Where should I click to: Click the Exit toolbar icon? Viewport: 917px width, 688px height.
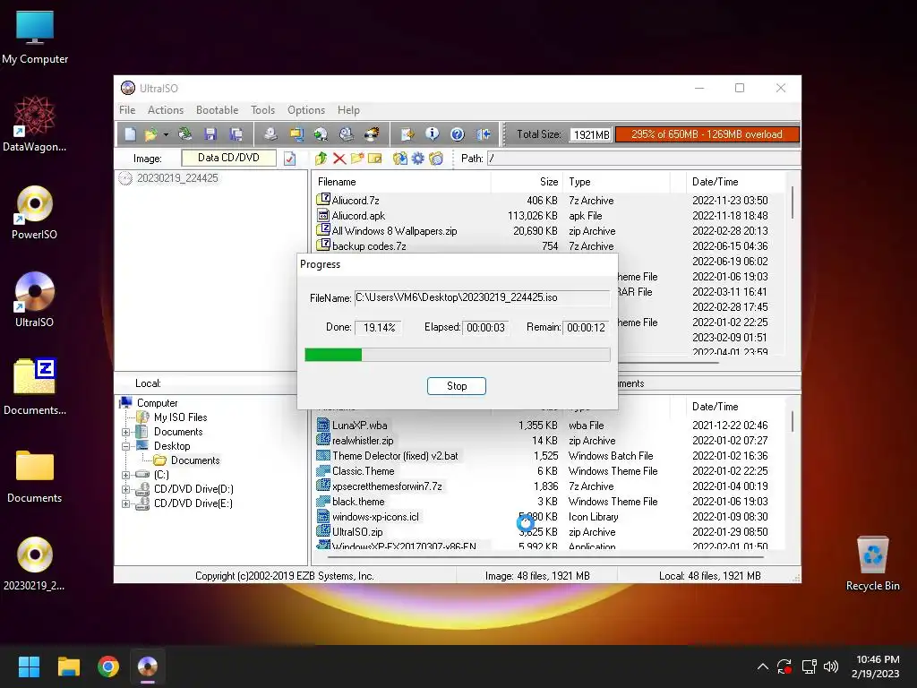click(x=483, y=134)
